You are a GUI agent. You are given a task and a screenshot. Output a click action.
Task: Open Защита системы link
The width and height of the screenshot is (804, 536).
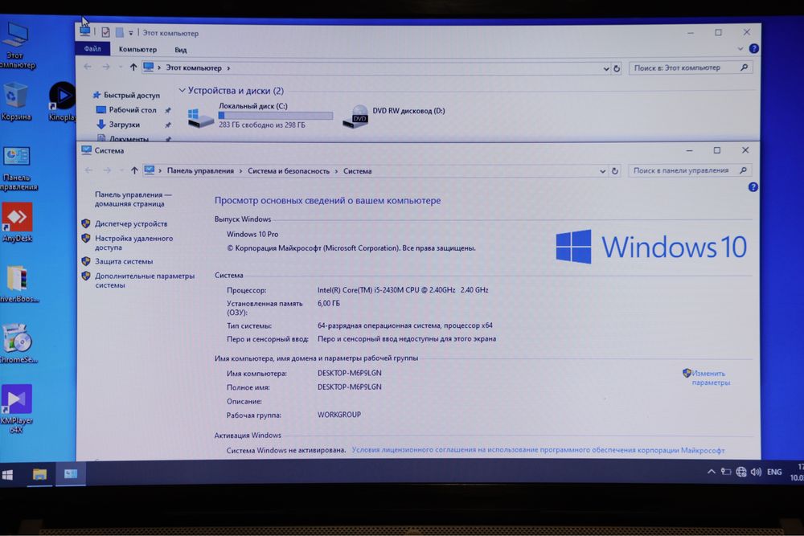tap(124, 261)
